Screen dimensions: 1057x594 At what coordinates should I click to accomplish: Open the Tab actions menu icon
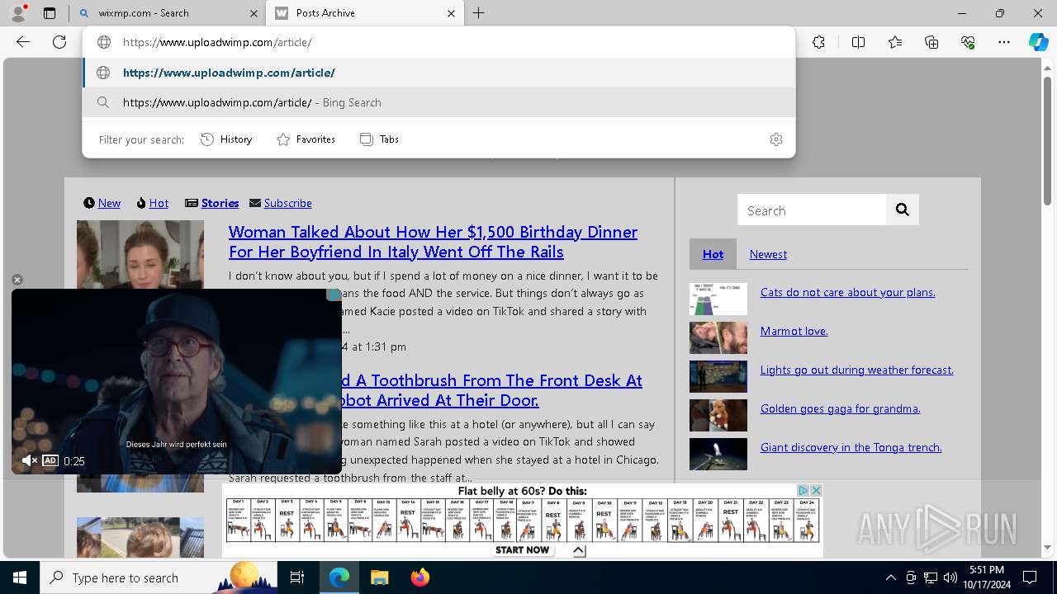point(50,13)
